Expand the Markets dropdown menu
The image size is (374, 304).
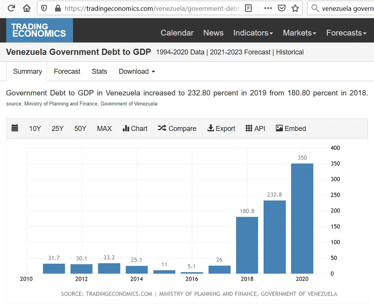tap(299, 33)
